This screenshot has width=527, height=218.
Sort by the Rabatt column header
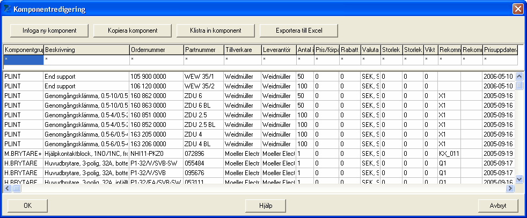click(350, 50)
